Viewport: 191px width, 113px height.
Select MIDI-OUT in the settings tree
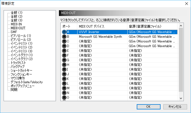pos(18,28)
